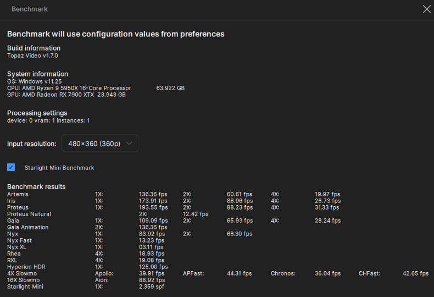Click 'device: 0 vram: 1 instances: 1' text
Image resolution: width=434 pixels, height=297 pixels.
tap(48, 120)
